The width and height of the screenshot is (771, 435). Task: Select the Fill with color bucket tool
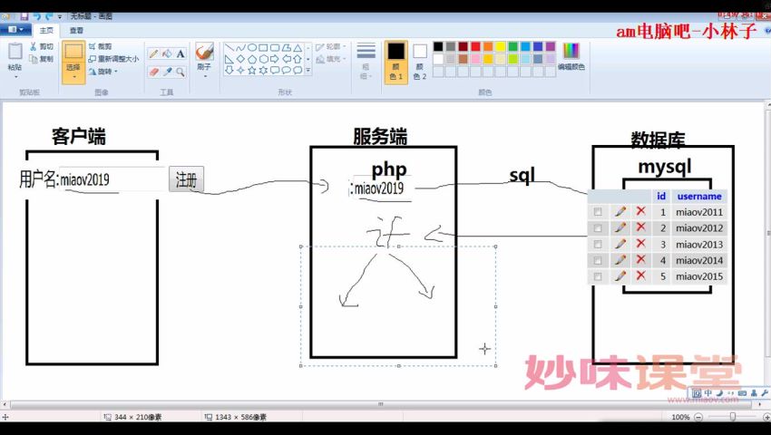pyautogui.click(x=167, y=53)
